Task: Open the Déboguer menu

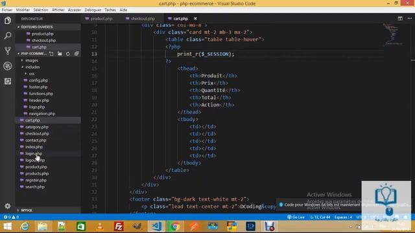Action: pos(93,10)
